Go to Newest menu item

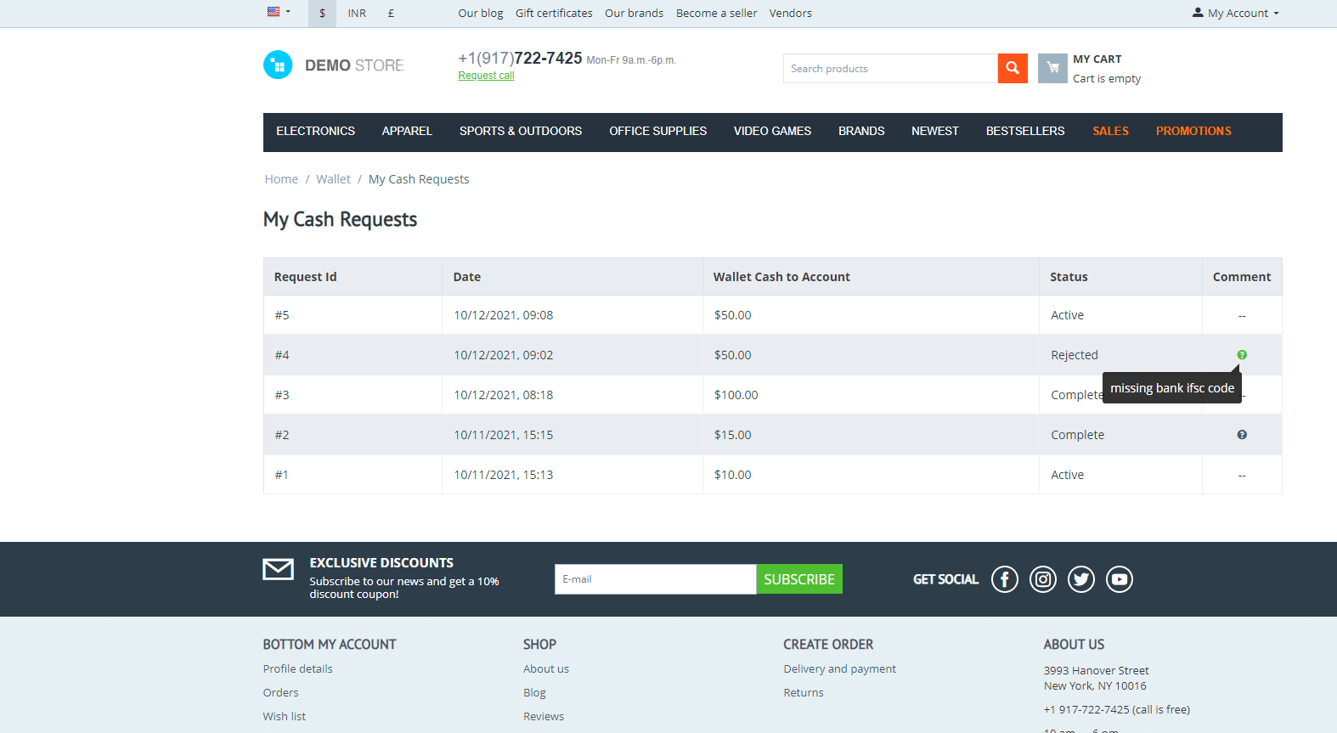(x=935, y=132)
